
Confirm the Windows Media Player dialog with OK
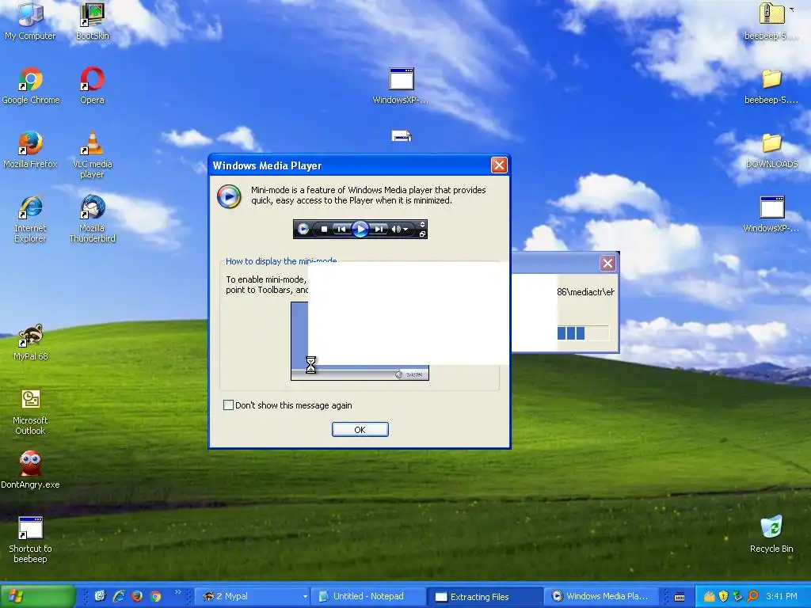pos(360,430)
